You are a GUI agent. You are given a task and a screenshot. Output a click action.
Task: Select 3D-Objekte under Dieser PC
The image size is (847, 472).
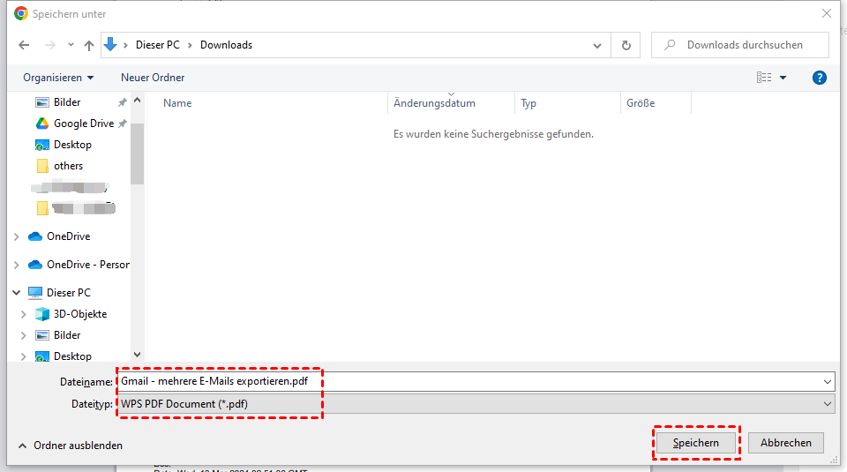[80, 314]
